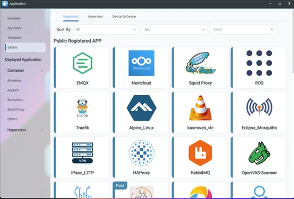Viewport: 294px width, 199px height.
Task: Click the 'RabbitMQ' card label
Action: coord(201,173)
